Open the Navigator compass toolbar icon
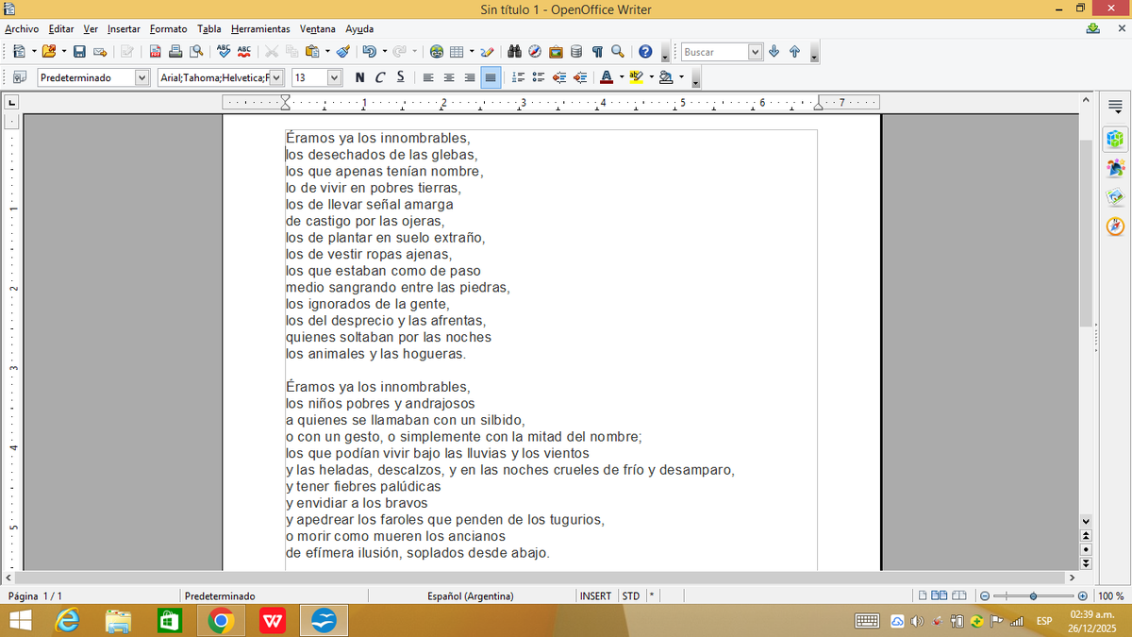 click(x=535, y=52)
